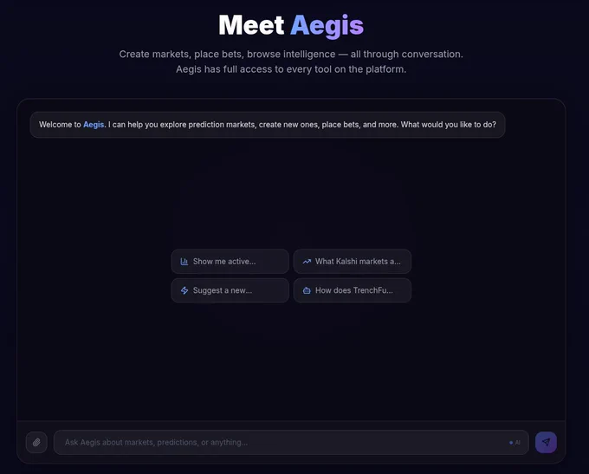Click the white "Meet" word in heading
The height and width of the screenshot is (474, 589).
pos(251,25)
